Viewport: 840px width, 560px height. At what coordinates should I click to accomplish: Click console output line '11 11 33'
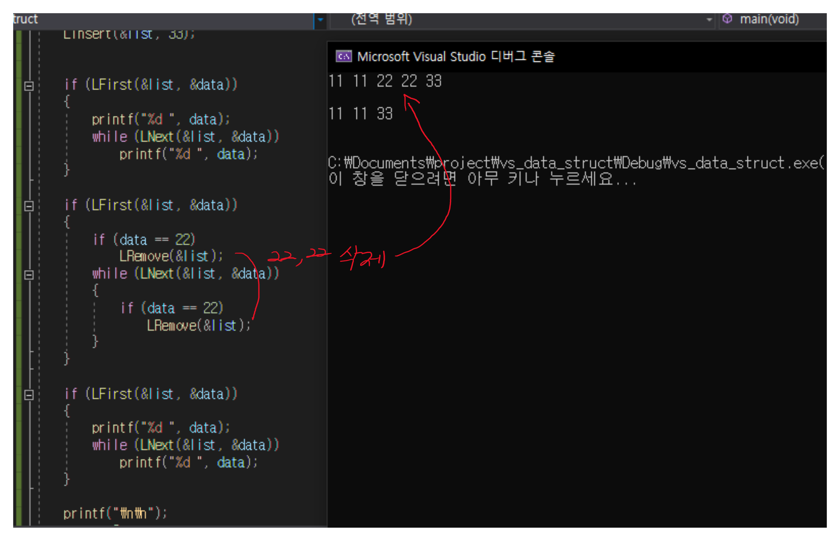tap(360, 114)
